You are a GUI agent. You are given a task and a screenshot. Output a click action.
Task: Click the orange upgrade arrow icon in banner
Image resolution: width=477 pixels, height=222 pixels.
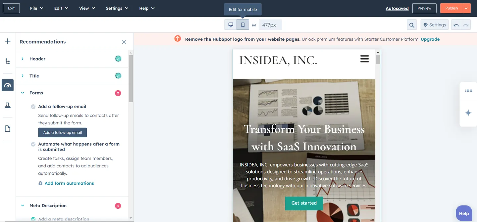point(178,39)
